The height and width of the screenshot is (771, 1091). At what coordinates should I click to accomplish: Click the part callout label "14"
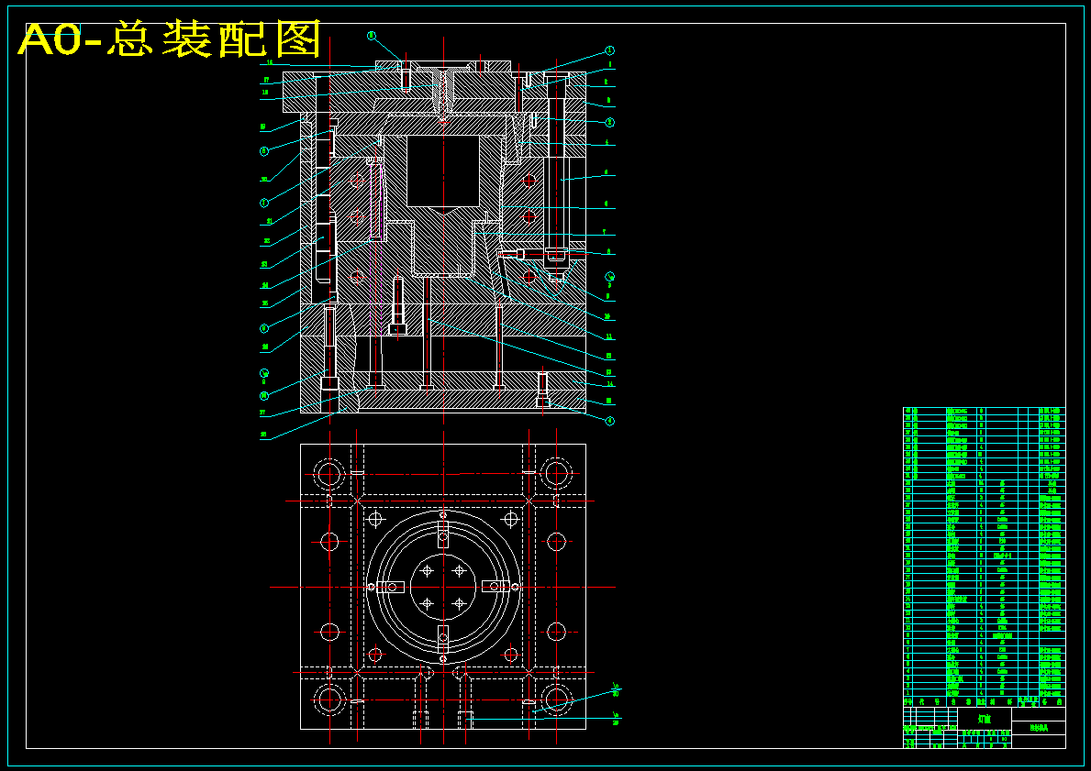tap(610, 384)
